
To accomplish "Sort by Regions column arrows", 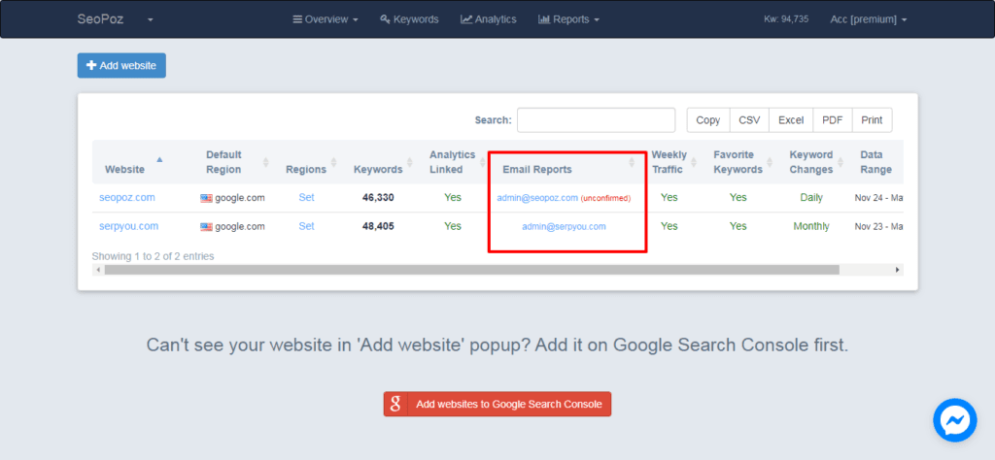I will (334, 162).
